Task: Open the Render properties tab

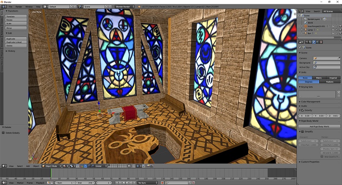Action: [x=307, y=42]
